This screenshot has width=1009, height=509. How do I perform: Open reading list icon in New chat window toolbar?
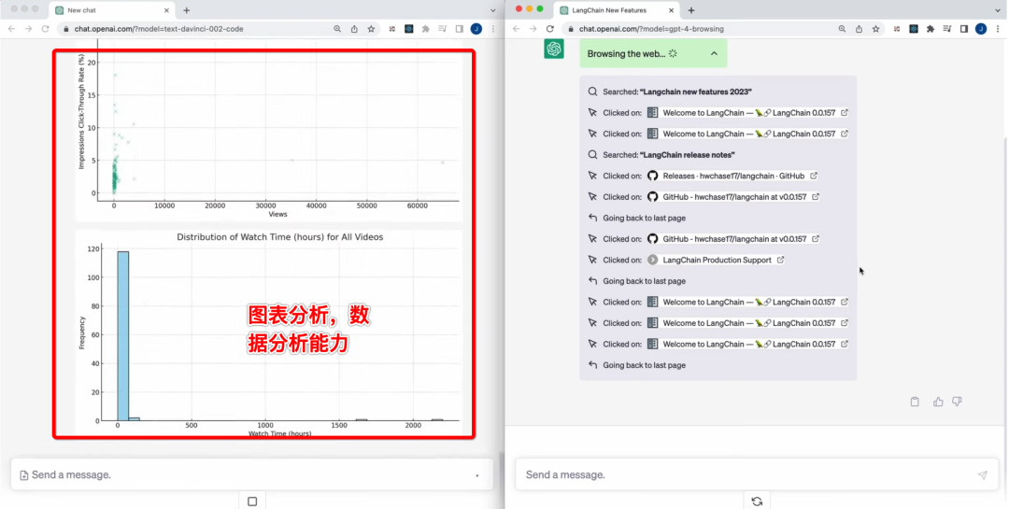coord(442,29)
